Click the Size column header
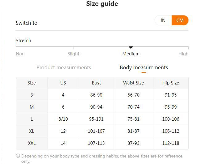 tap(31, 83)
